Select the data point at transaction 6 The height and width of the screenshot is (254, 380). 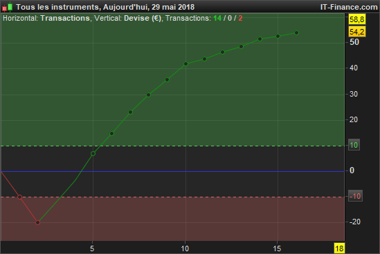click(x=111, y=133)
